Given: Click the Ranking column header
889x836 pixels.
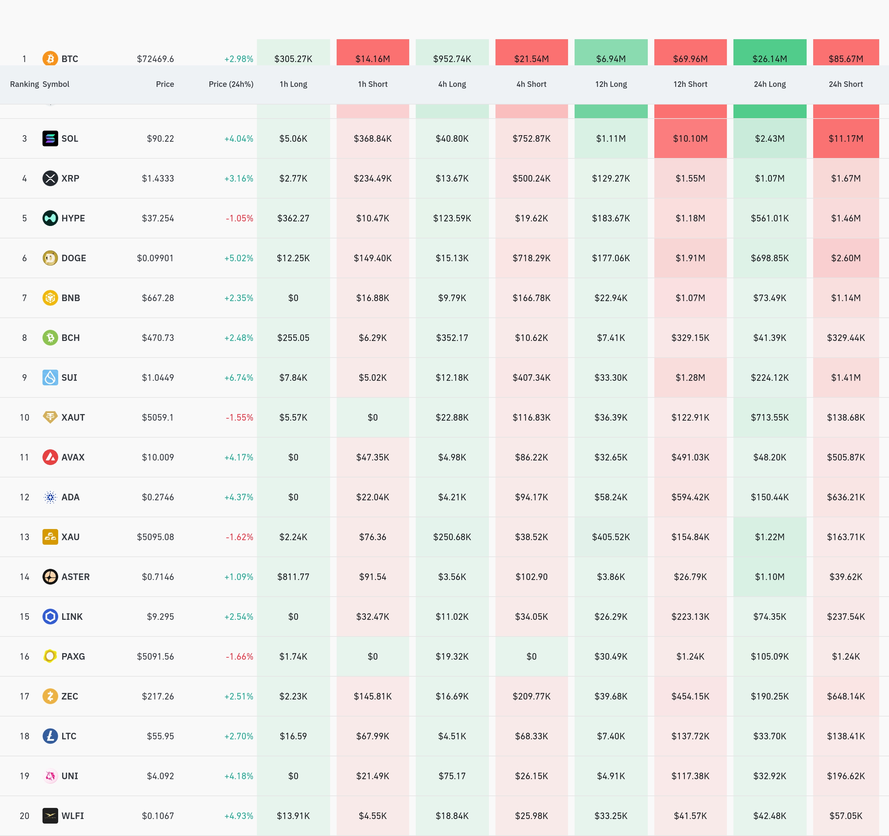Looking at the screenshot, I should pos(24,84).
